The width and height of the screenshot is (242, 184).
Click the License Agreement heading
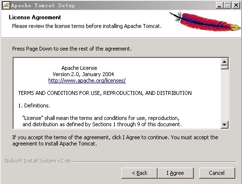click(35, 17)
